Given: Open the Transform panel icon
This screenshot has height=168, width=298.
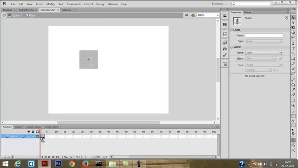Looking at the screenshot, I should (x=224, y=34).
